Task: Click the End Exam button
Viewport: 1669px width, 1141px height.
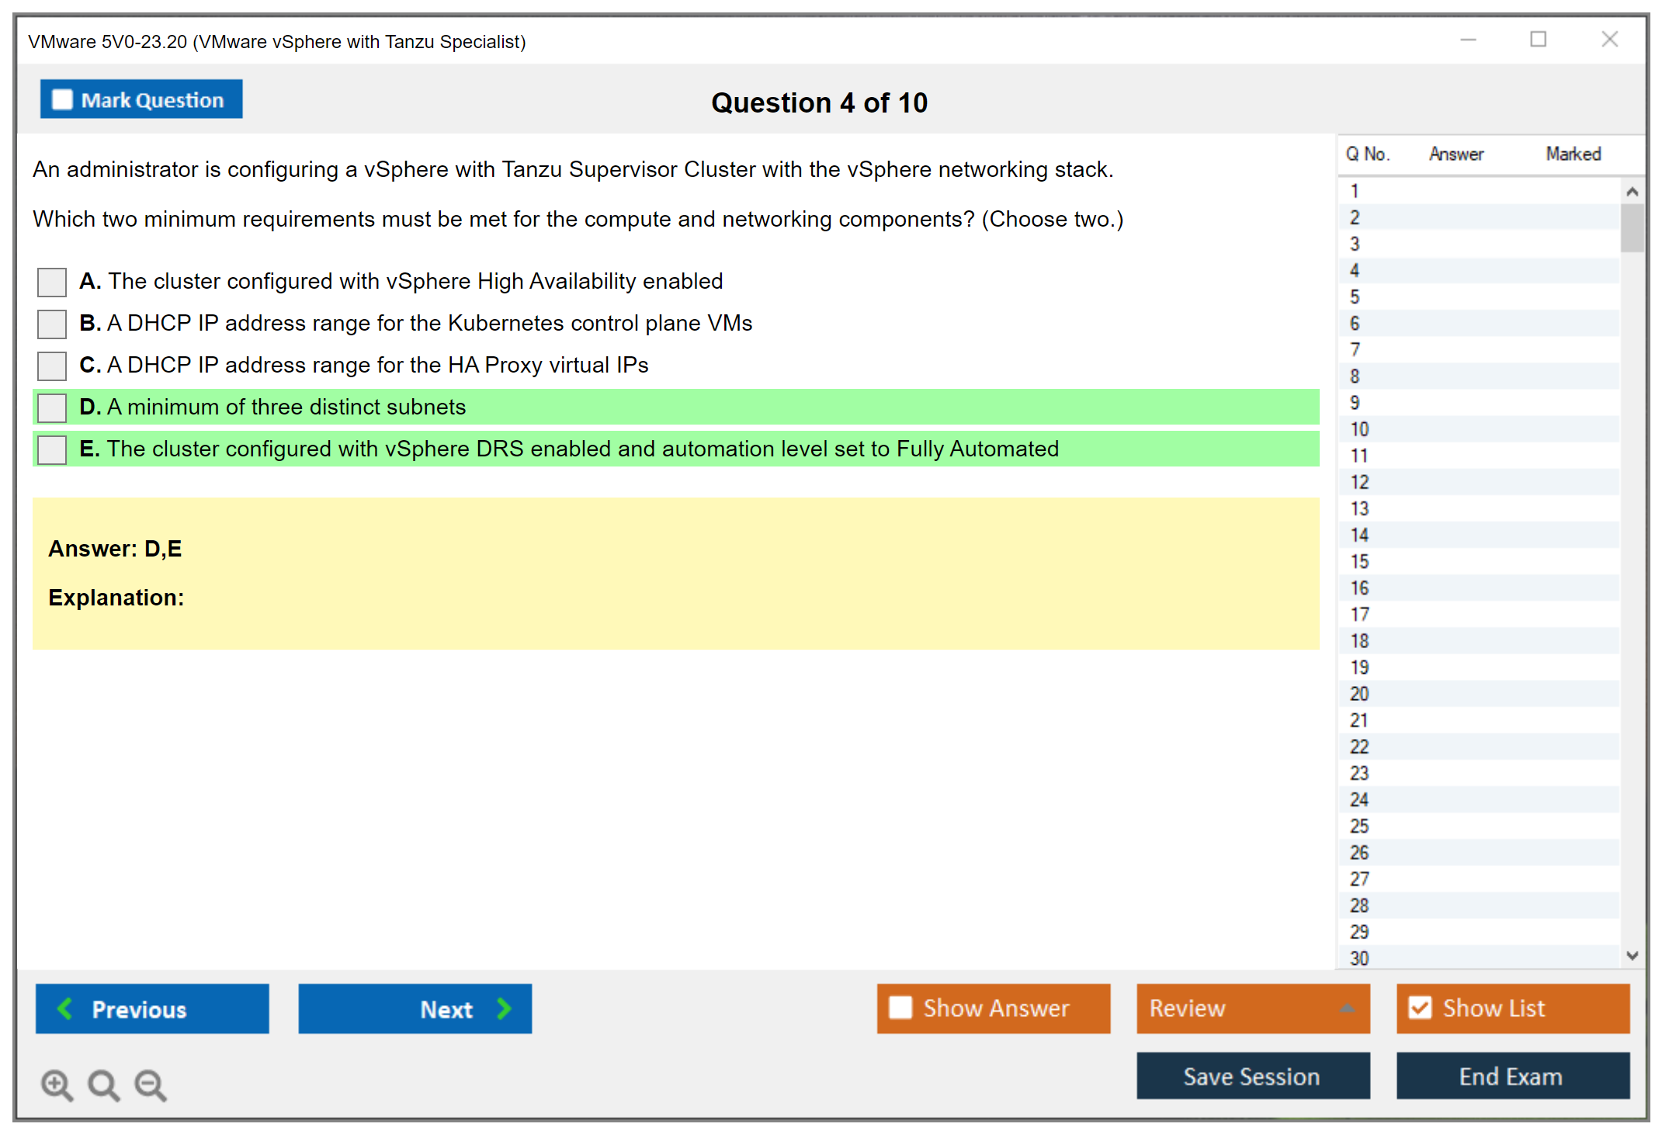Action: coord(1511,1076)
